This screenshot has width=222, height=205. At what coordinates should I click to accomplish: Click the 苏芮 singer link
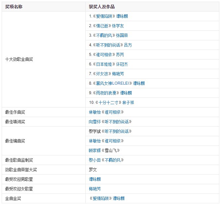click(x=120, y=55)
